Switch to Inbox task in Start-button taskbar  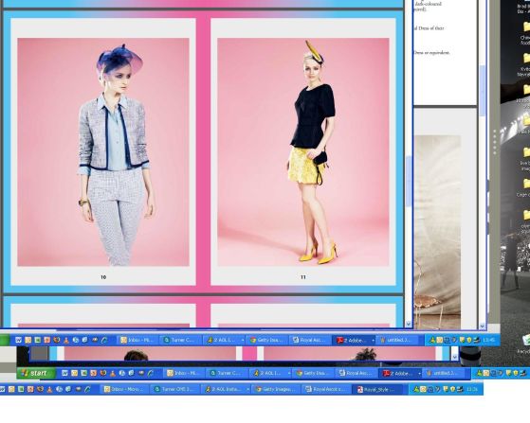coord(183,373)
